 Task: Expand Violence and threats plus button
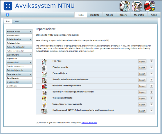point(151,98)
